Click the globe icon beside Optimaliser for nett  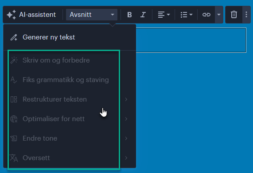(x=14, y=119)
